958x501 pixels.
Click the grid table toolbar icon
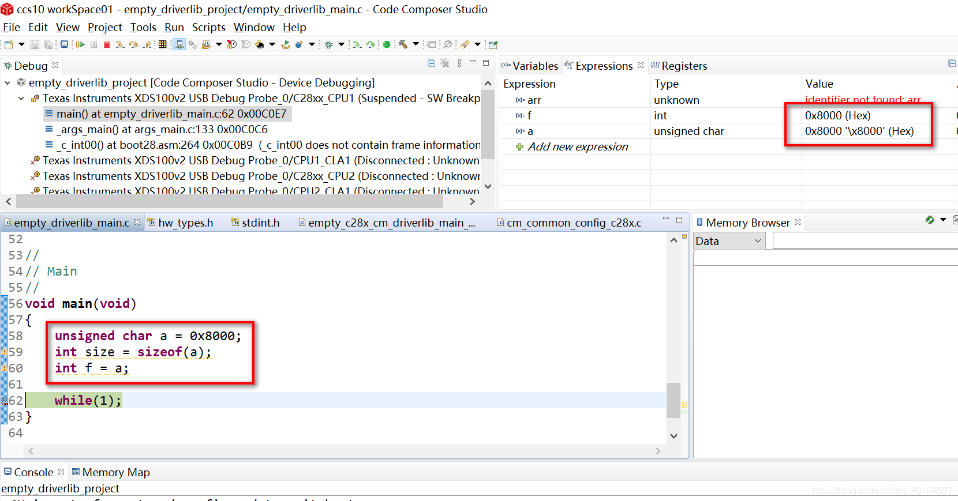click(x=162, y=44)
